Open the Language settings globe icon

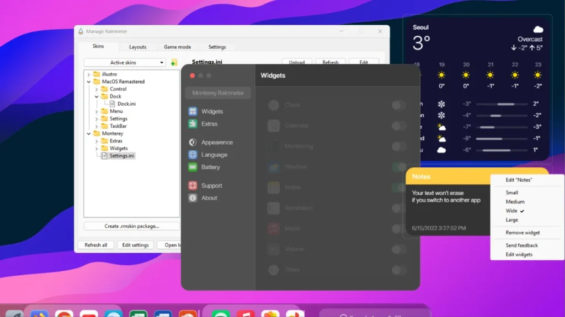click(193, 155)
